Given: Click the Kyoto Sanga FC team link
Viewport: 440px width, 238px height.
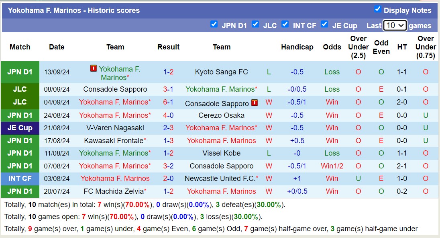Looking at the screenshot, I should pos(221,72).
